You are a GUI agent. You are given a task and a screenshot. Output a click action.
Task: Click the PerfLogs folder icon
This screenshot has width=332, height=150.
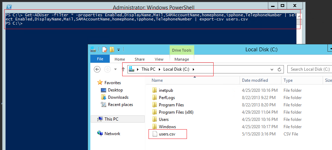[x=154, y=97]
